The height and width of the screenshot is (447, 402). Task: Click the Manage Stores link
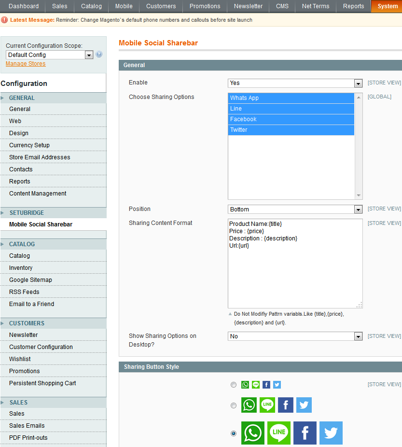click(x=26, y=64)
